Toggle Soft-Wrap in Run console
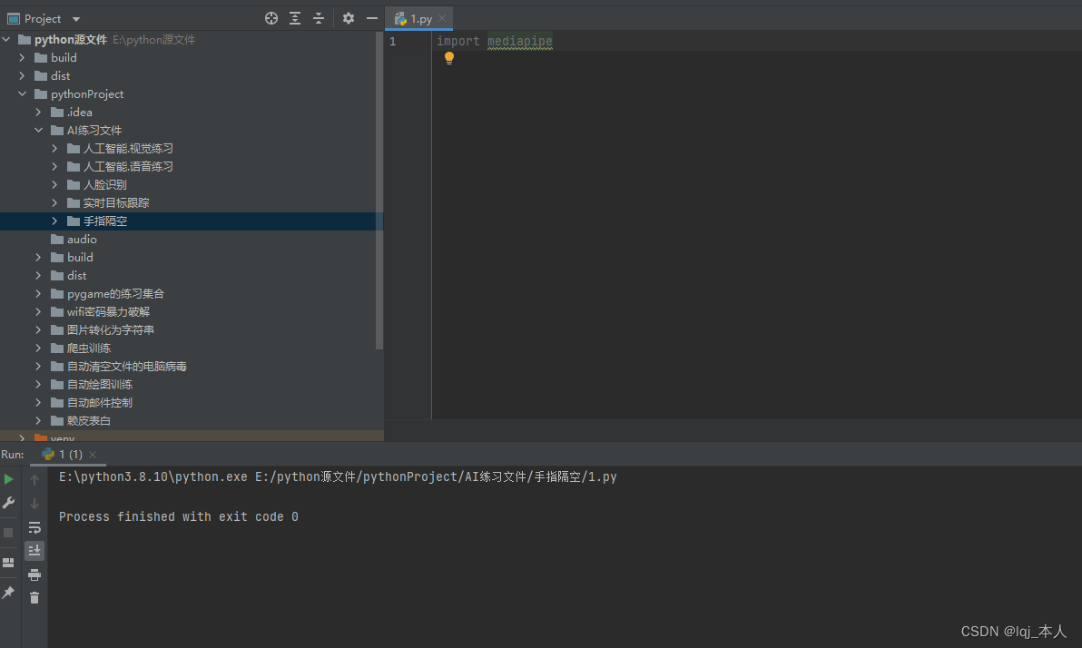 34,528
